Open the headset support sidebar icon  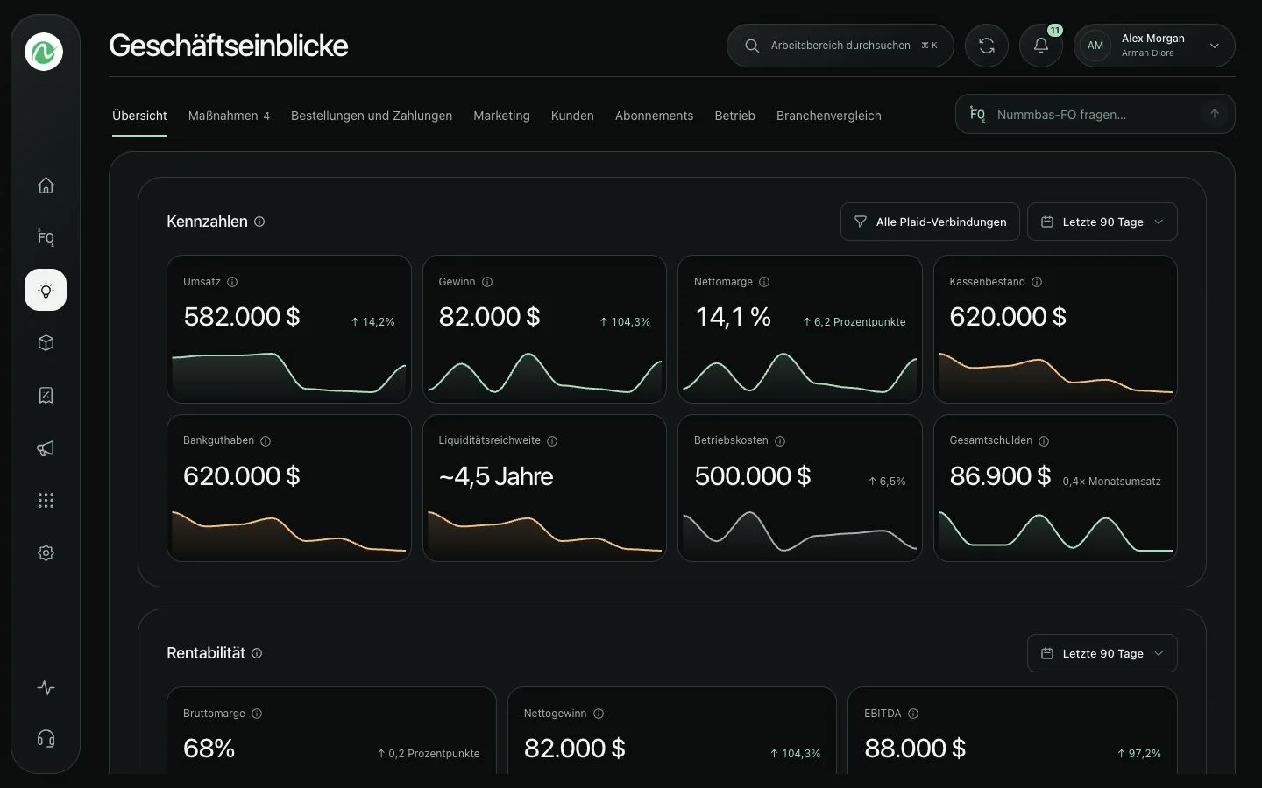pyautogui.click(x=46, y=738)
